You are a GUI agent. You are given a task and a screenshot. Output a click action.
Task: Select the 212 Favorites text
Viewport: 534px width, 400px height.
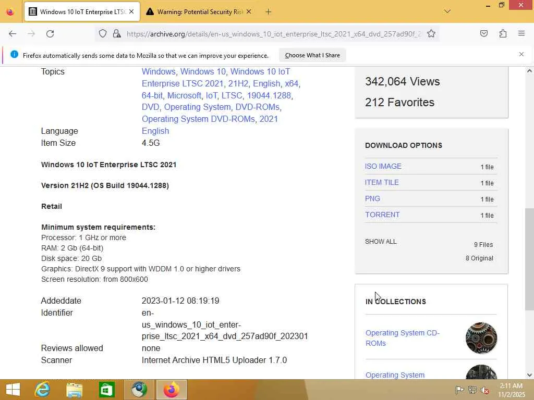click(399, 103)
